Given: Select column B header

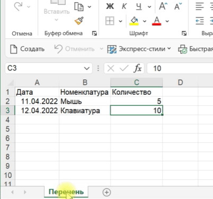Looking at the screenshot, I should click(85, 83).
